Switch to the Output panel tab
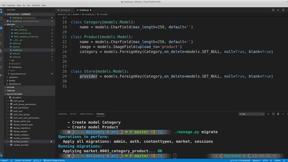The width and height of the screenshot is (288, 162). 73,114
